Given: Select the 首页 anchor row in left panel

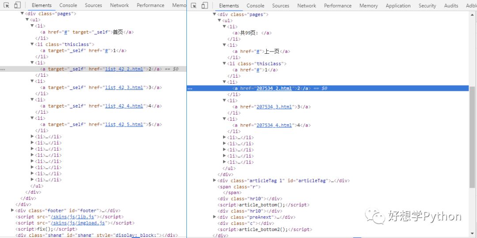Looking at the screenshot, I should pos(87,32).
